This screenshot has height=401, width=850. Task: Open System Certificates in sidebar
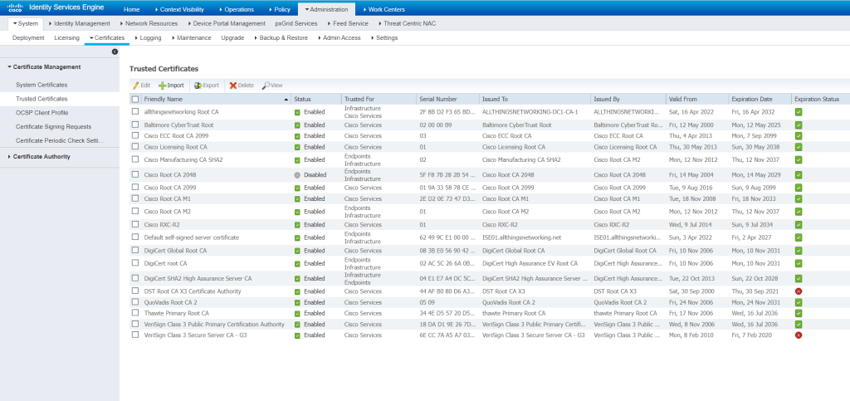point(42,85)
